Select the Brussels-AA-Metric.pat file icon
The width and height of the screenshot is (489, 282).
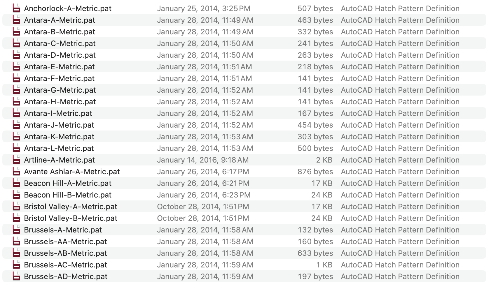click(x=17, y=241)
